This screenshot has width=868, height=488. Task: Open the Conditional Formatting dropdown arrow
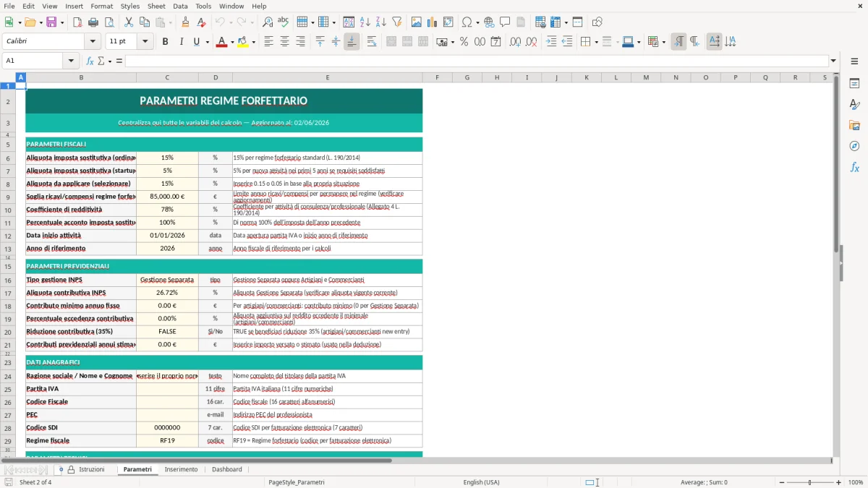(x=663, y=42)
